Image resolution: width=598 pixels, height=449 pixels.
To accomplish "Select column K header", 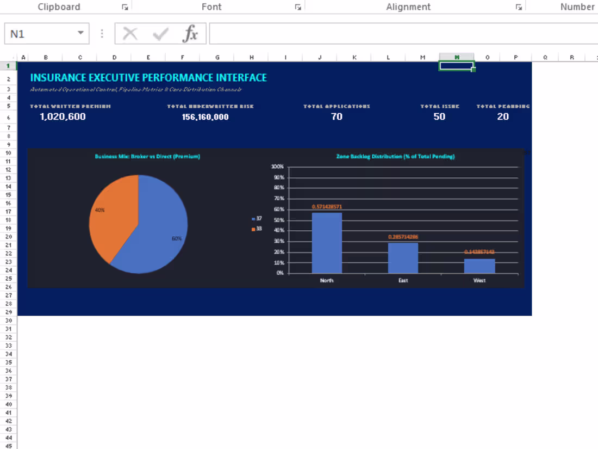I will (354, 57).
